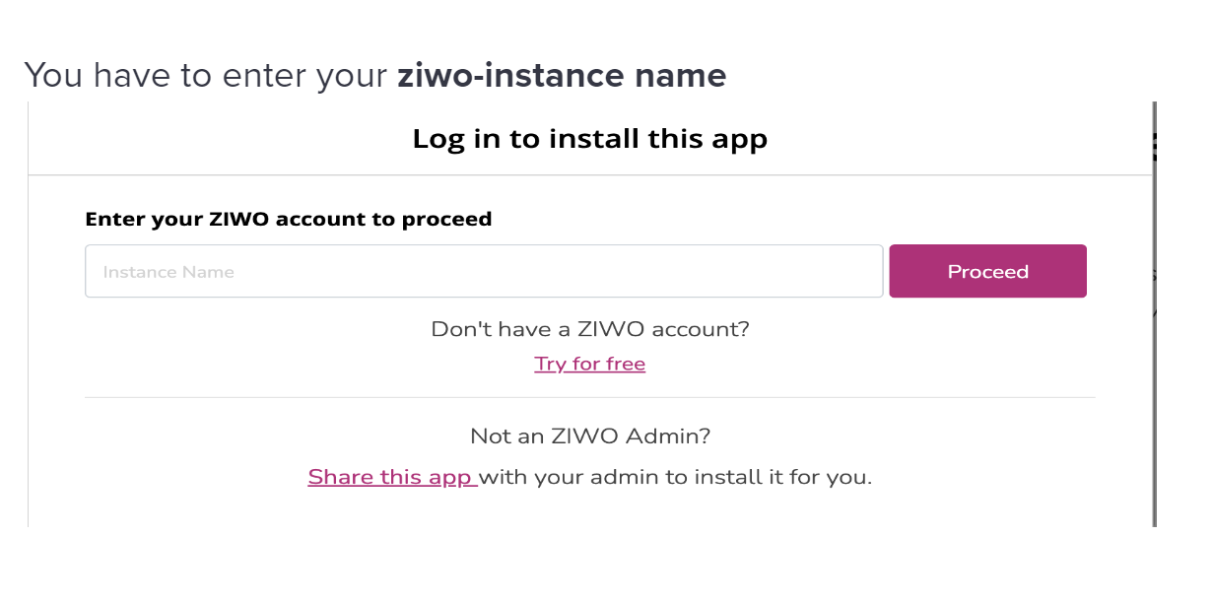Viewport: 1212px width, 603px height.
Task: Click the 'ziwo-instance name' bold text
Action: click(562, 76)
